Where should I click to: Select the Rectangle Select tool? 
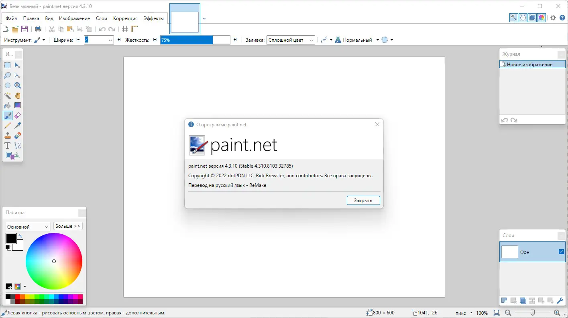coord(8,65)
